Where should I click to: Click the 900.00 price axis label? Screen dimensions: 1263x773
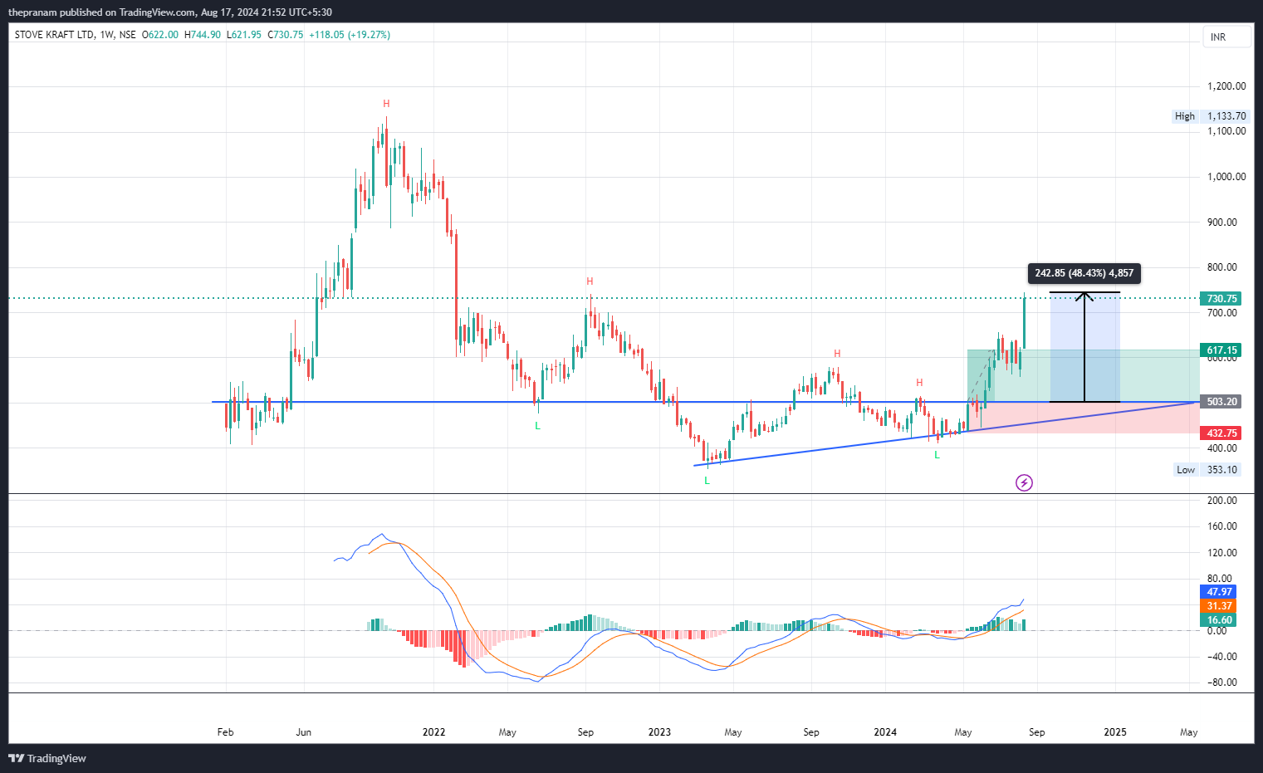(1222, 223)
